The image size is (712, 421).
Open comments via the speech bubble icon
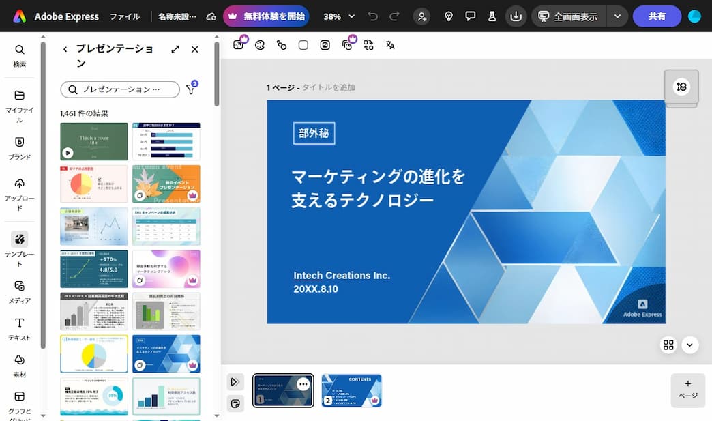[x=471, y=16]
